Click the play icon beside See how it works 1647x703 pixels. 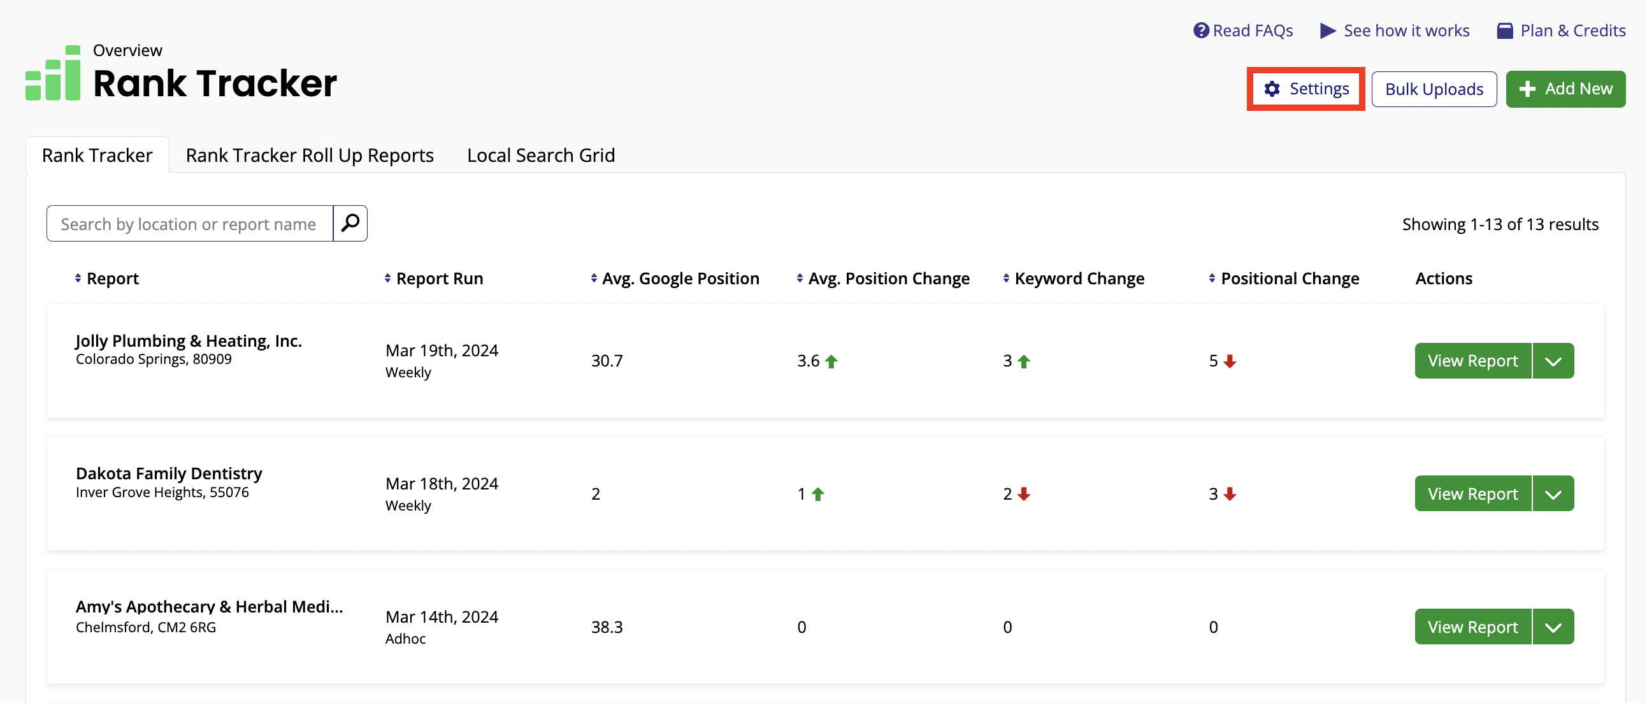pos(1328,31)
